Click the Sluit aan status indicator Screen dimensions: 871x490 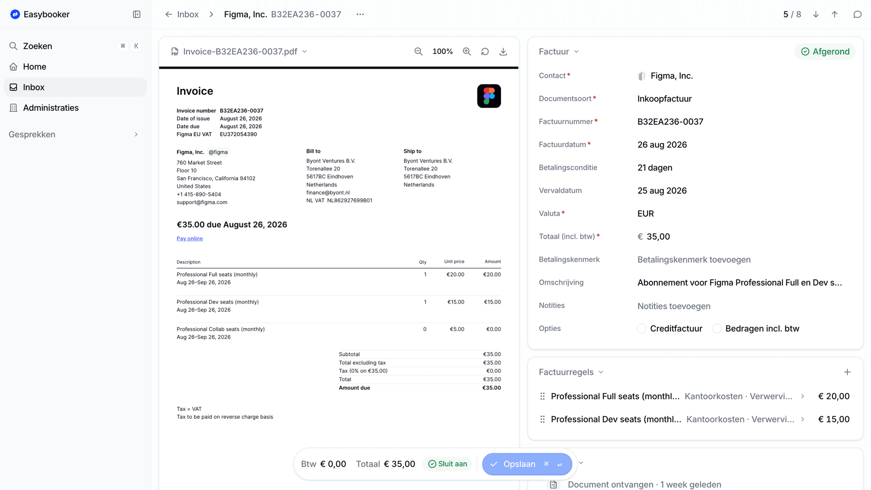click(x=448, y=464)
